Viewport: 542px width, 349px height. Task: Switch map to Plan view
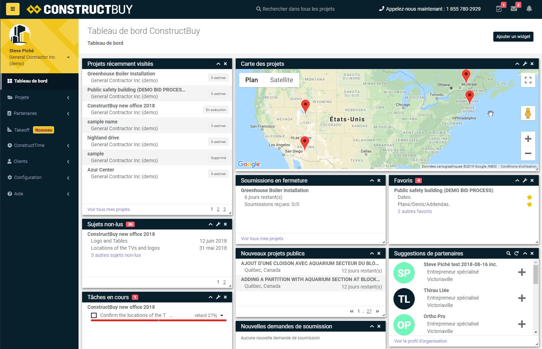coord(252,80)
